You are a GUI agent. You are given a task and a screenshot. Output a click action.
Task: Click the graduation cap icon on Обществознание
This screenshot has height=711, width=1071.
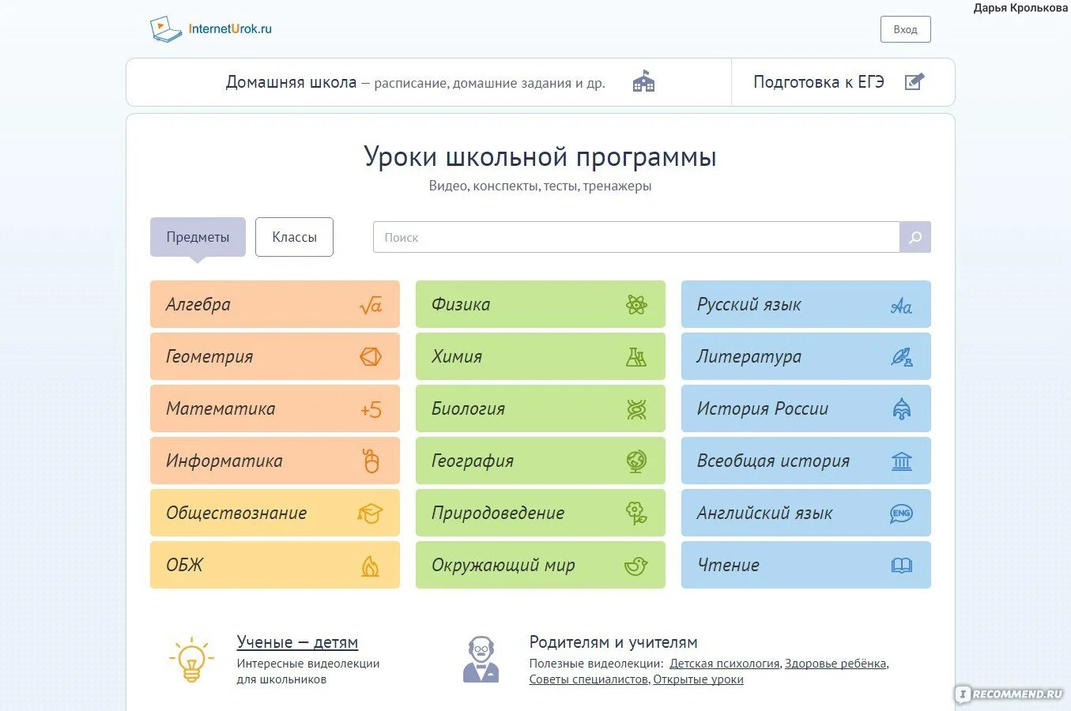[370, 513]
